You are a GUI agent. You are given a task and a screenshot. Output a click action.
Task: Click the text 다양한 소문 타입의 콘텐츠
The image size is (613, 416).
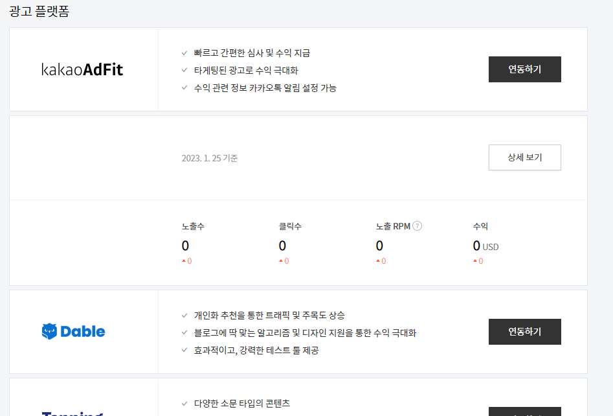(x=242, y=404)
